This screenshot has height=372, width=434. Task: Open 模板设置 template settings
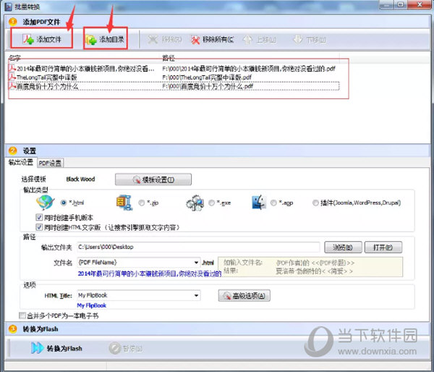click(x=153, y=179)
